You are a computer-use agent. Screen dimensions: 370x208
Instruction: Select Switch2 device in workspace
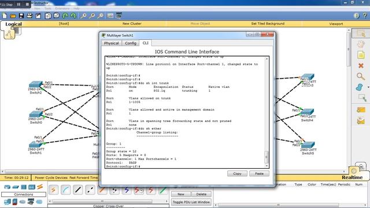click(36, 84)
